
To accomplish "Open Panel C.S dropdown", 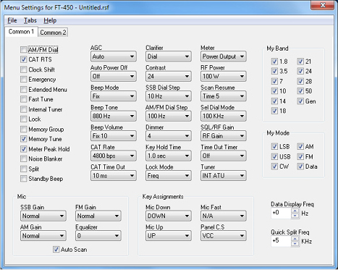I will [x=224, y=236].
